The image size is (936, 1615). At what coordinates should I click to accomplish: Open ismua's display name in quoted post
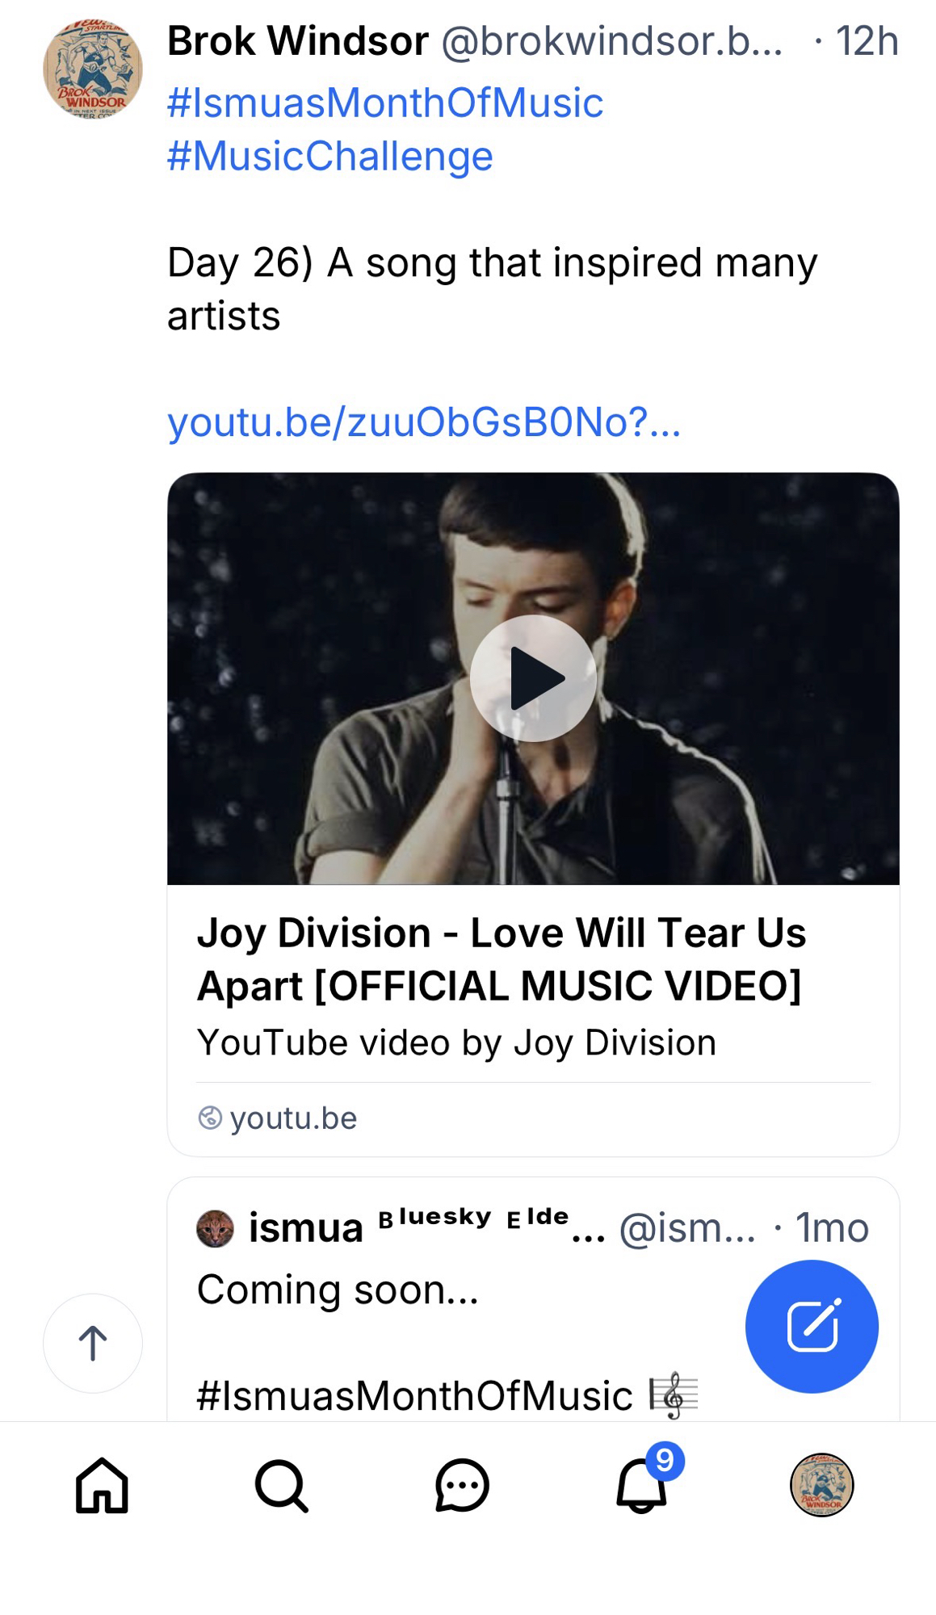point(305,1228)
